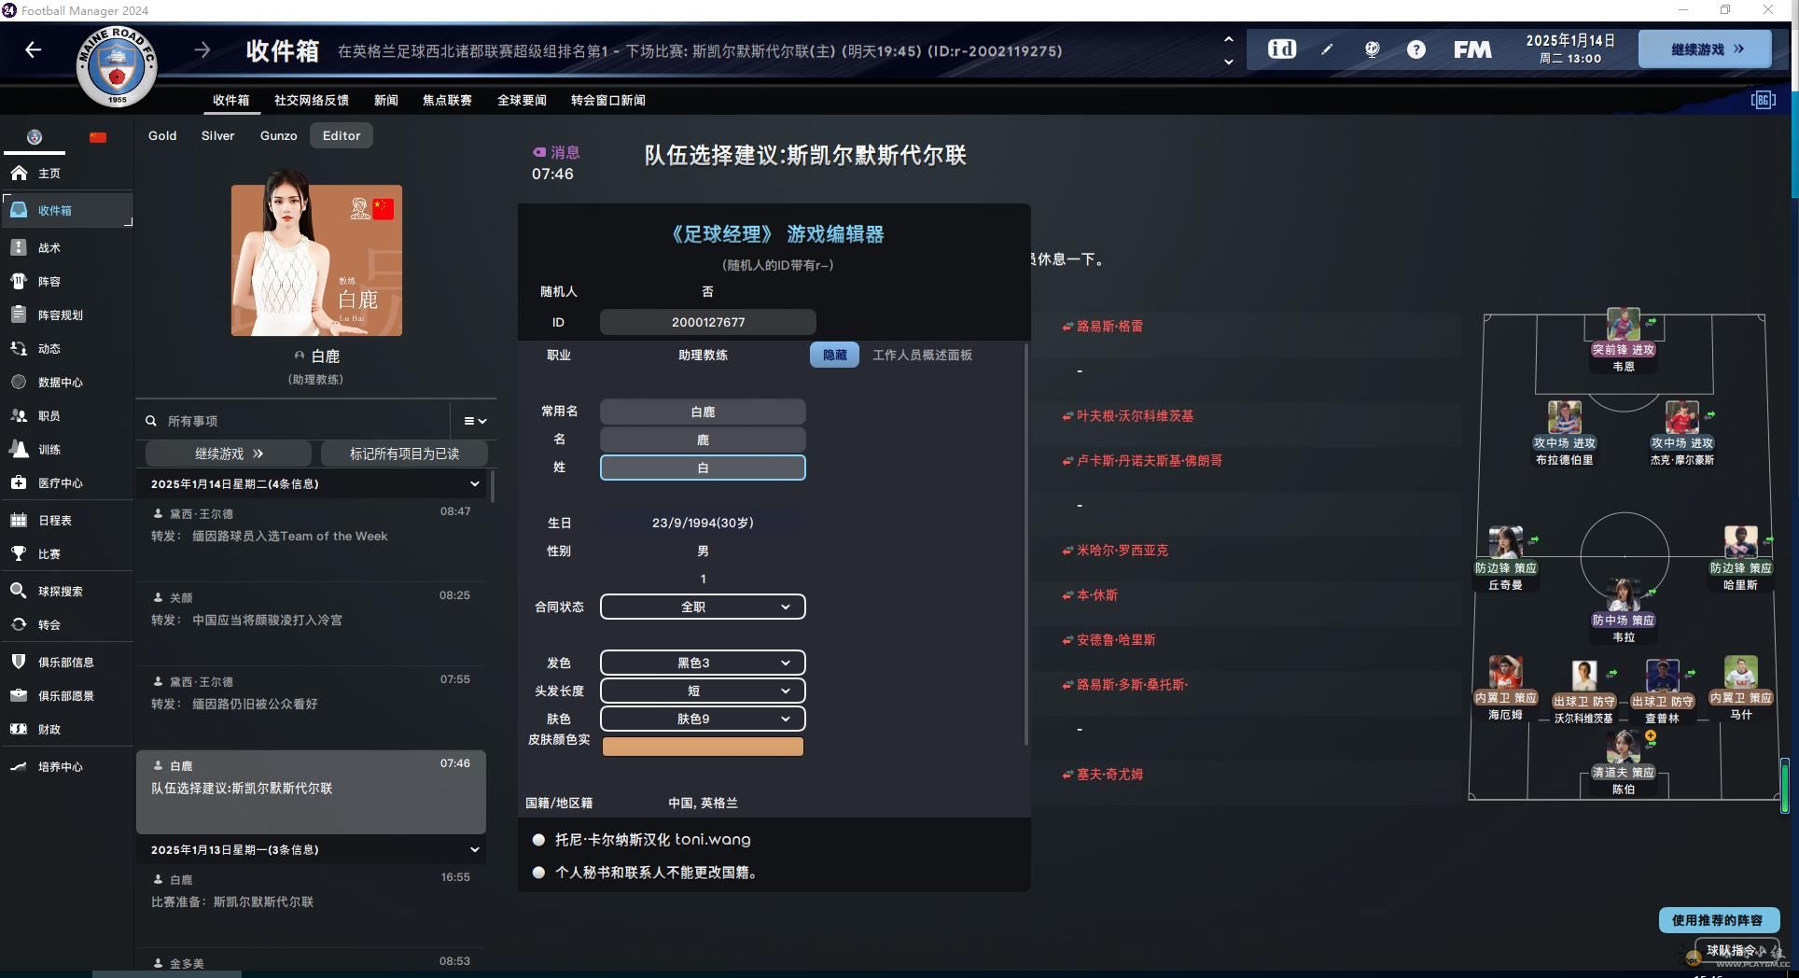Click the pencil edit icon in top bar
This screenshot has height=978, width=1799.
click(1327, 49)
